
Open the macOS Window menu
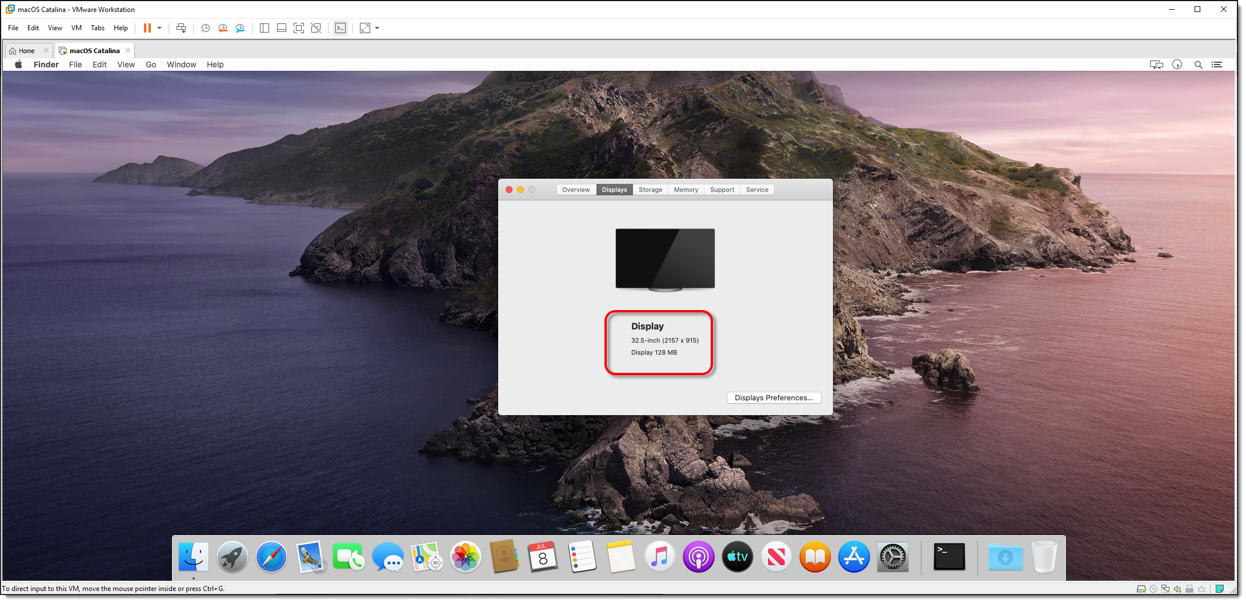(181, 65)
